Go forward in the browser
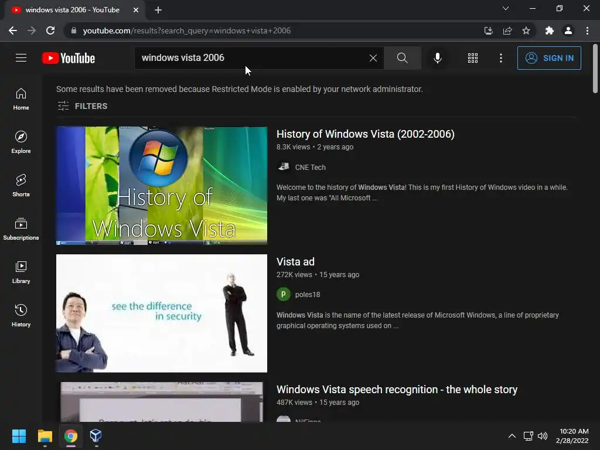The height and width of the screenshot is (450, 600). pos(32,30)
